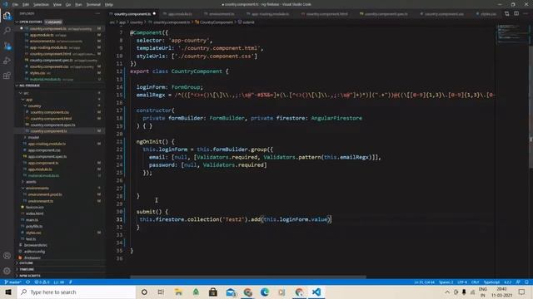Switch to the styles.css editor tab
Viewport: 533px width, 299px height.
(488, 14)
